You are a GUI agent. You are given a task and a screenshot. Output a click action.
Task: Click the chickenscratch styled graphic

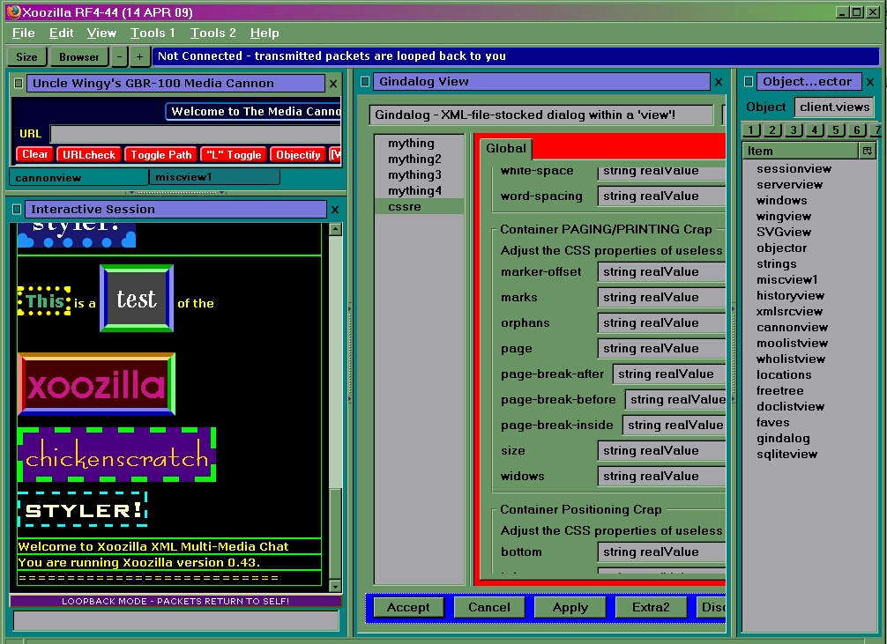click(x=117, y=455)
